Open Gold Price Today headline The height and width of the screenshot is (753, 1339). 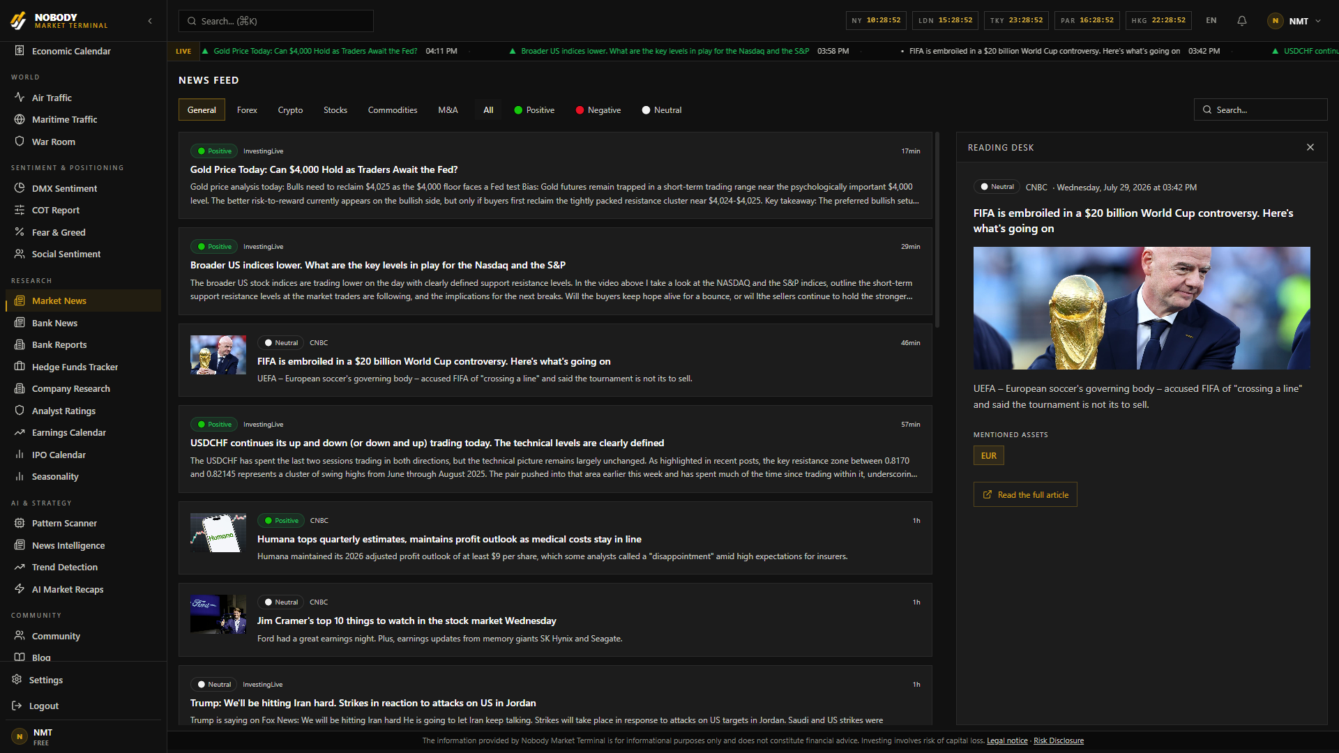click(x=324, y=169)
